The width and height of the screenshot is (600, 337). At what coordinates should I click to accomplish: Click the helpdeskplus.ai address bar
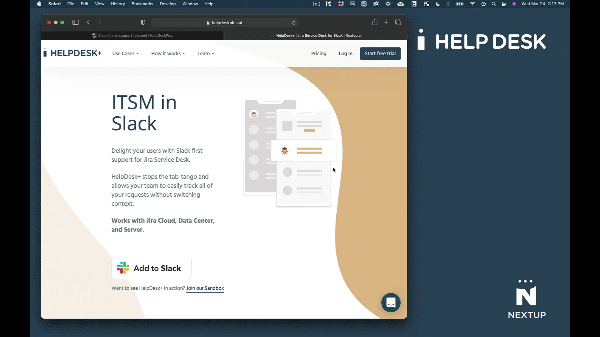point(224,22)
